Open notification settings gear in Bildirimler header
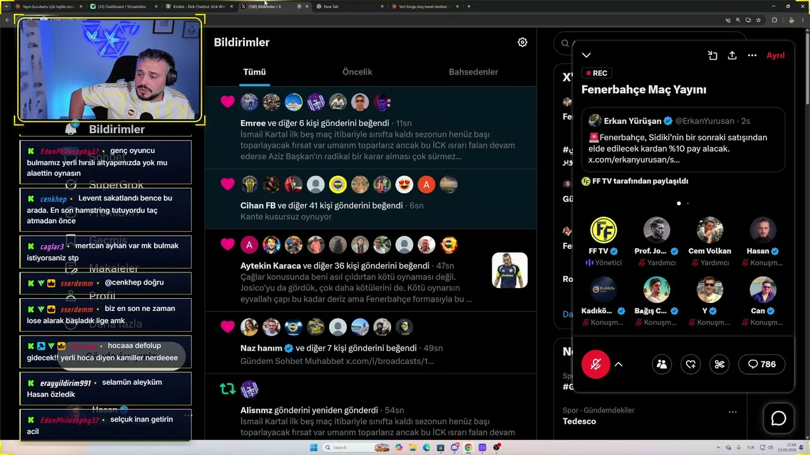 (522, 42)
